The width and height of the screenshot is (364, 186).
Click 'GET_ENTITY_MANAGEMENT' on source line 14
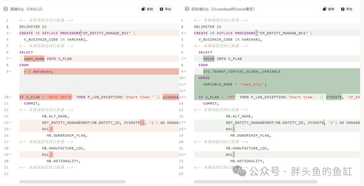(66, 123)
